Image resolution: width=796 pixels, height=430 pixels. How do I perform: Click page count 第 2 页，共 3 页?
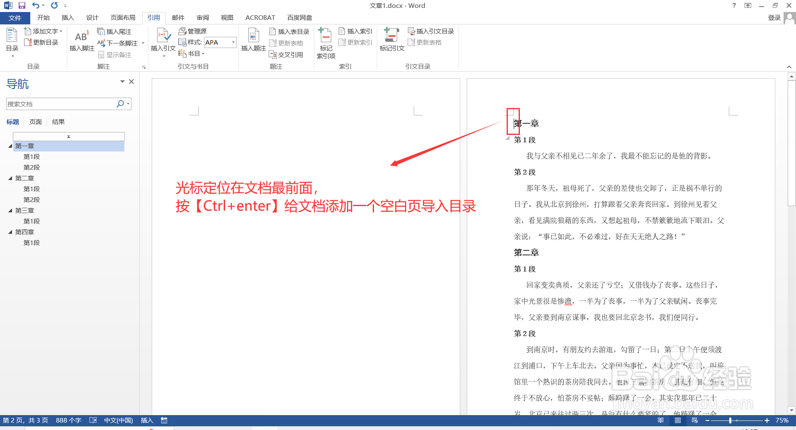(25, 420)
